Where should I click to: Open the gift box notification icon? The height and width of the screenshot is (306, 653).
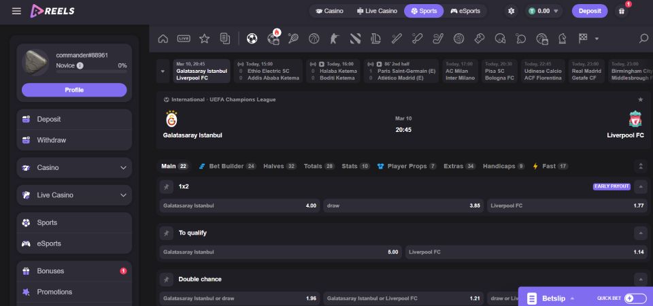pos(622,12)
